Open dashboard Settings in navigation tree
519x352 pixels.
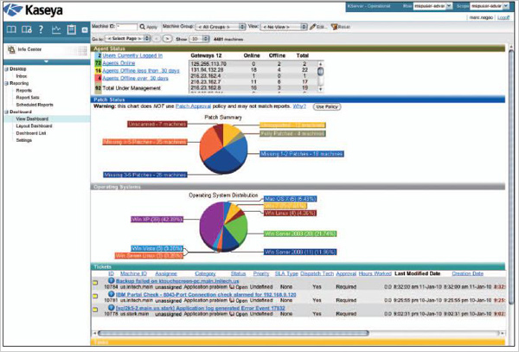(24, 140)
